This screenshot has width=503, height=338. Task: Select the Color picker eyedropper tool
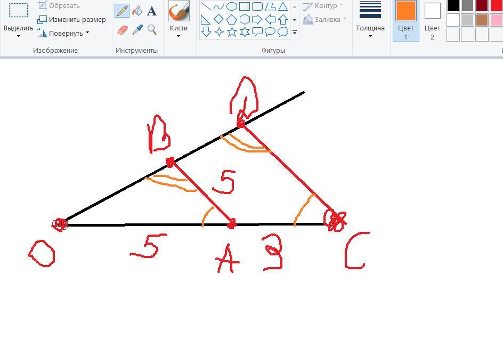(137, 30)
